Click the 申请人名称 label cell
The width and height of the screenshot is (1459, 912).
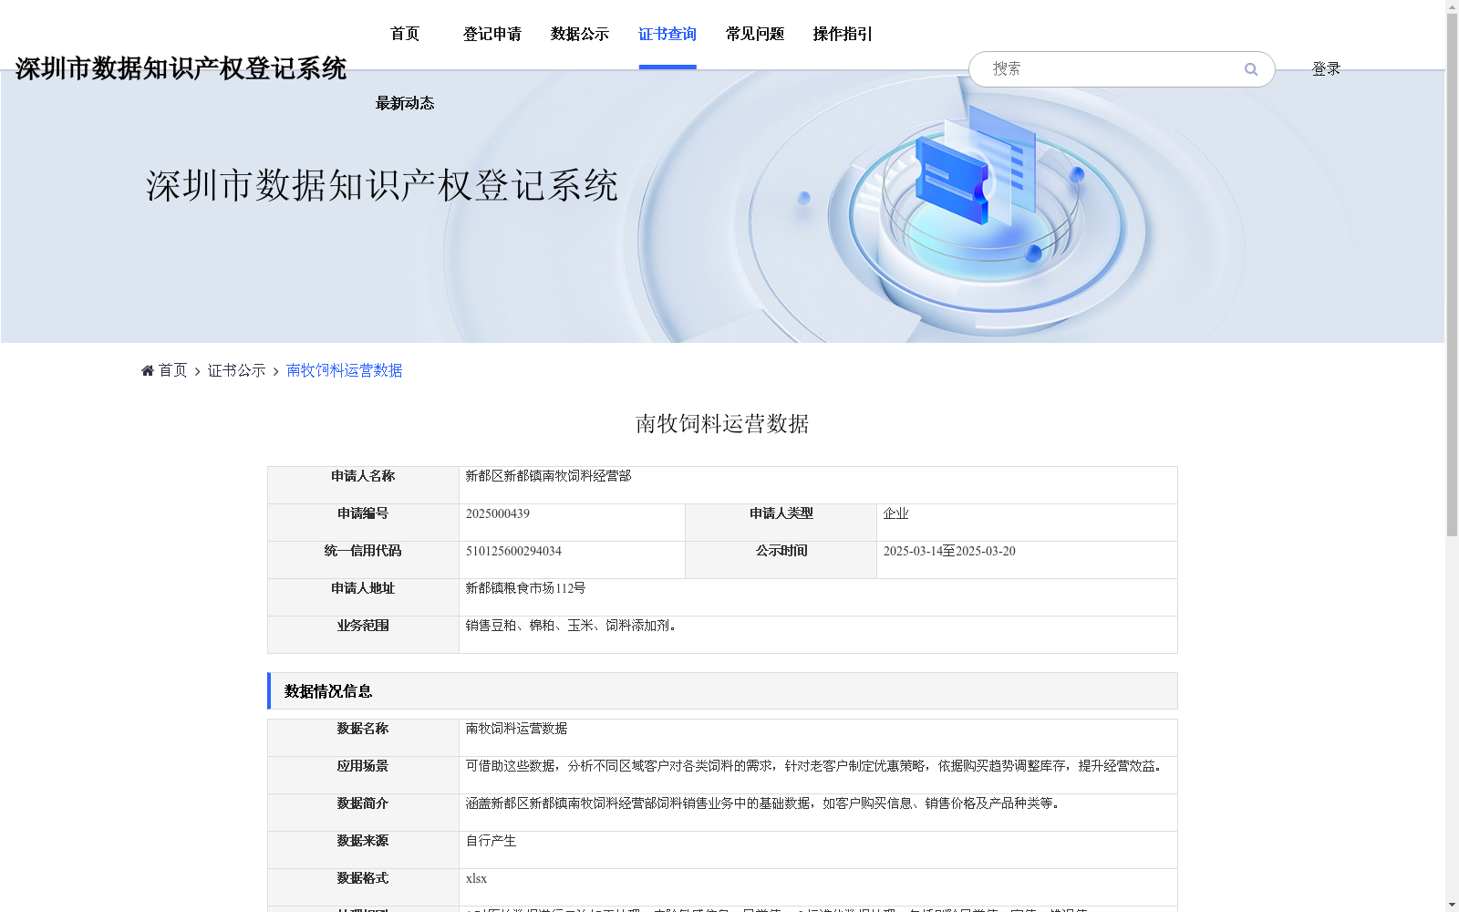[363, 484]
